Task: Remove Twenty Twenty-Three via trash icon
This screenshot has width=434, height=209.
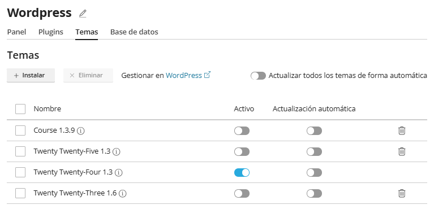Action: pos(402,193)
